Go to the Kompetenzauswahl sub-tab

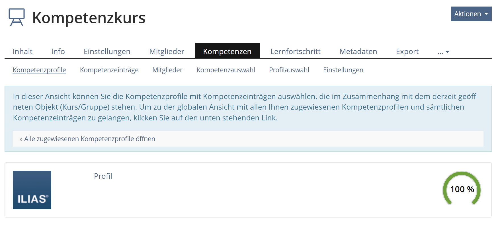(226, 70)
